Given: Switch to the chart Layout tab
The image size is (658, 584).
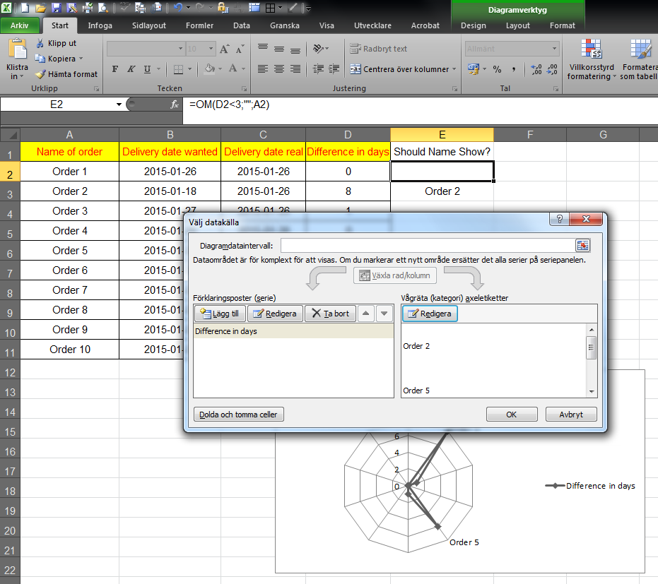Looking at the screenshot, I should click(518, 25).
